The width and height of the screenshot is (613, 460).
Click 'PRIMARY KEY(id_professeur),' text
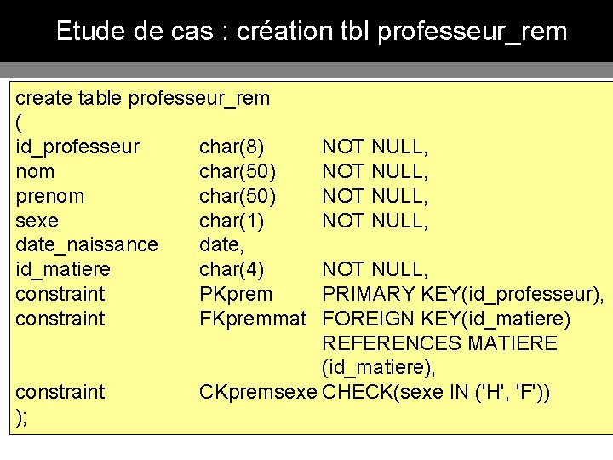click(x=463, y=295)
